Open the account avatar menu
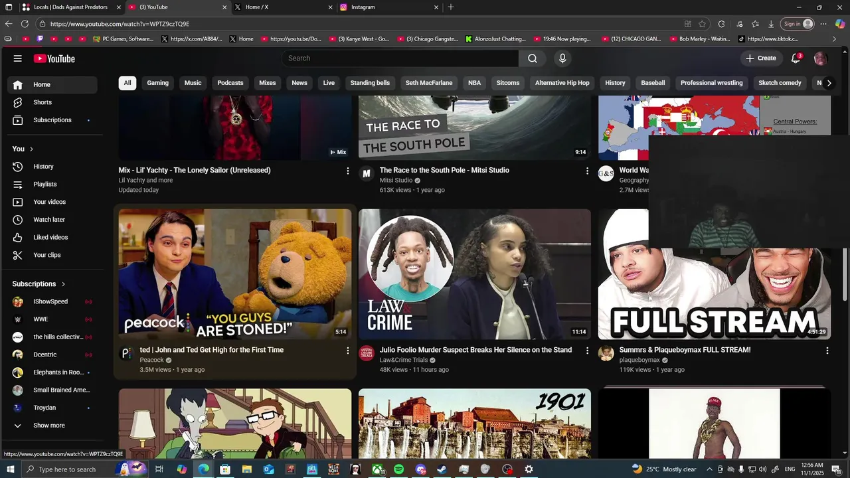 [x=821, y=58]
